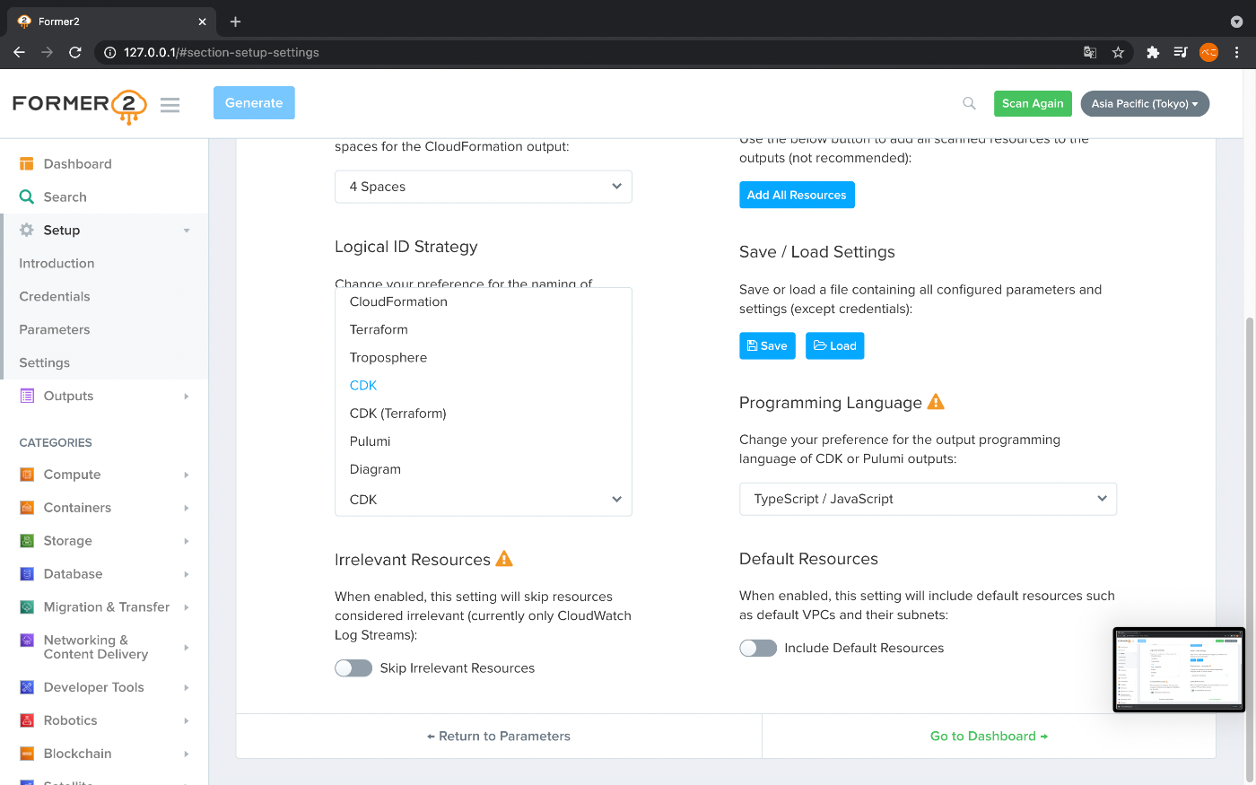Go back in browser history
This screenshot has height=785, width=1256.
(x=19, y=52)
